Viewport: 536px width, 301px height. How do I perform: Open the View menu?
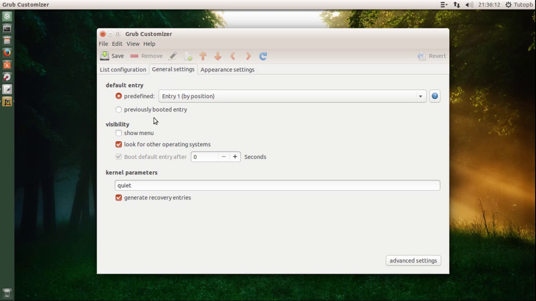tap(133, 43)
